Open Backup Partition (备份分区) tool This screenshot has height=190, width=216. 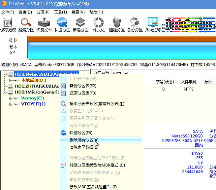pyautogui.click(x=135, y=25)
